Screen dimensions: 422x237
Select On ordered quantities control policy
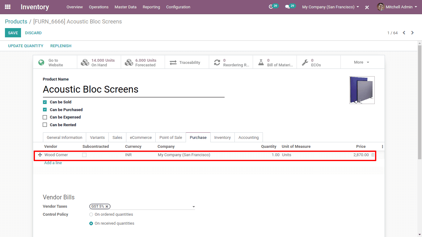click(x=91, y=214)
